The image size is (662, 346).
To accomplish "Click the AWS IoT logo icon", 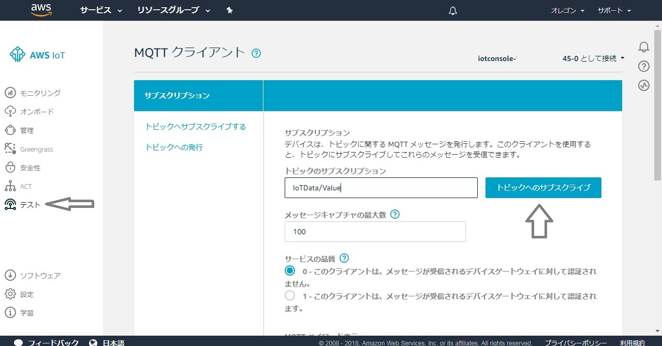I will click(18, 55).
